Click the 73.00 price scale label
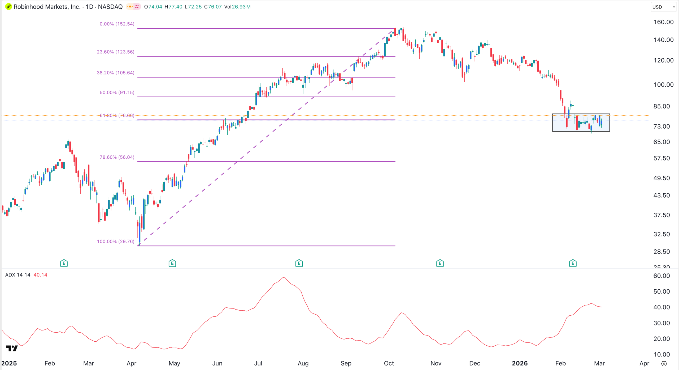Screen dimensions: 679x370 661,126
